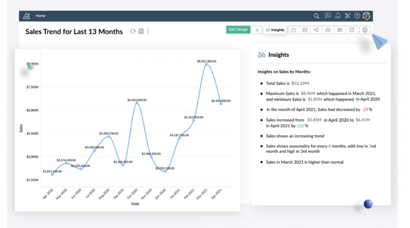This screenshot has height=228, width=410.
Task: Email the report via envelope icon
Action: coord(304,30)
